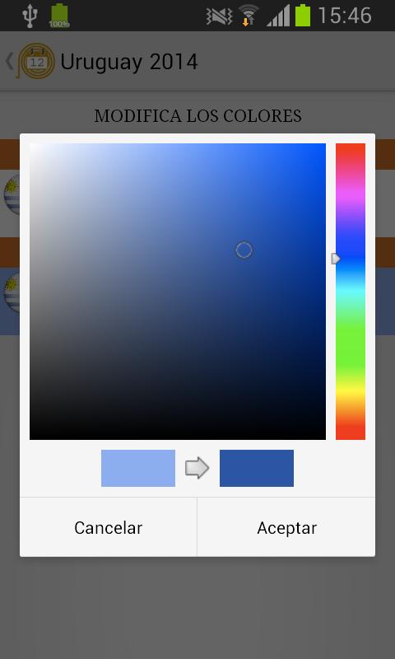
Task: Choose pure blue corner of saturation square
Action: coord(323,147)
